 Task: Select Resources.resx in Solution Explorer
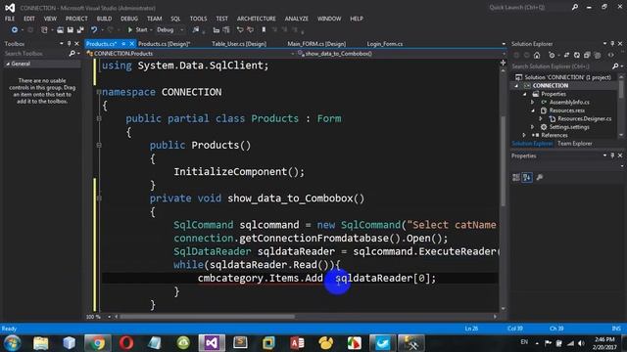click(566, 110)
